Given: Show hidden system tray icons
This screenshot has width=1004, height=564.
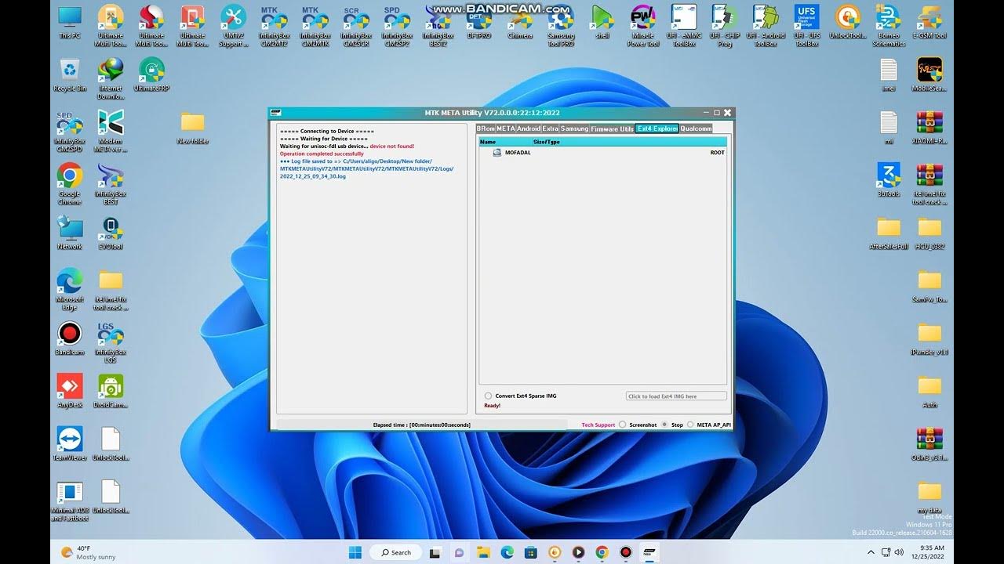Looking at the screenshot, I should 871,552.
